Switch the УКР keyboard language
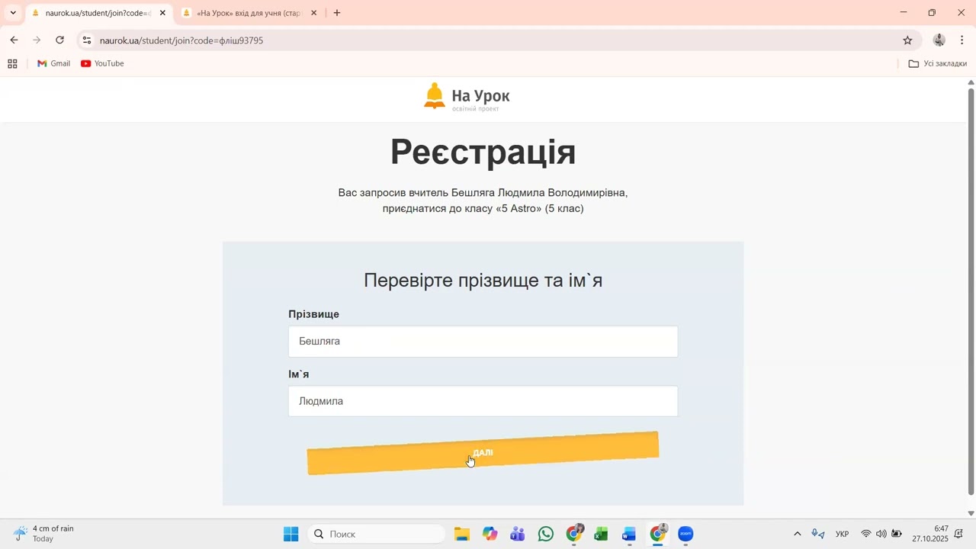976x549 pixels. (843, 535)
